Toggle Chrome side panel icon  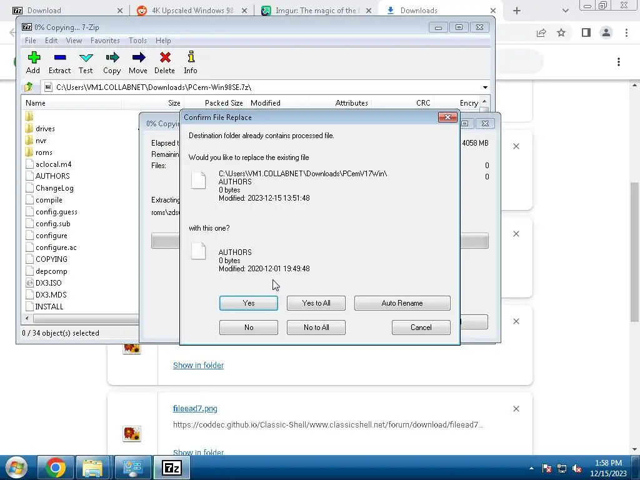point(586,32)
